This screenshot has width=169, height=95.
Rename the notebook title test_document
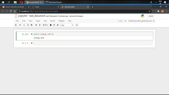(37, 16)
